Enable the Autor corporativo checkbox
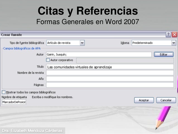The width and height of the screenshot is (178, 134). pyautogui.click(x=48, y=60)
